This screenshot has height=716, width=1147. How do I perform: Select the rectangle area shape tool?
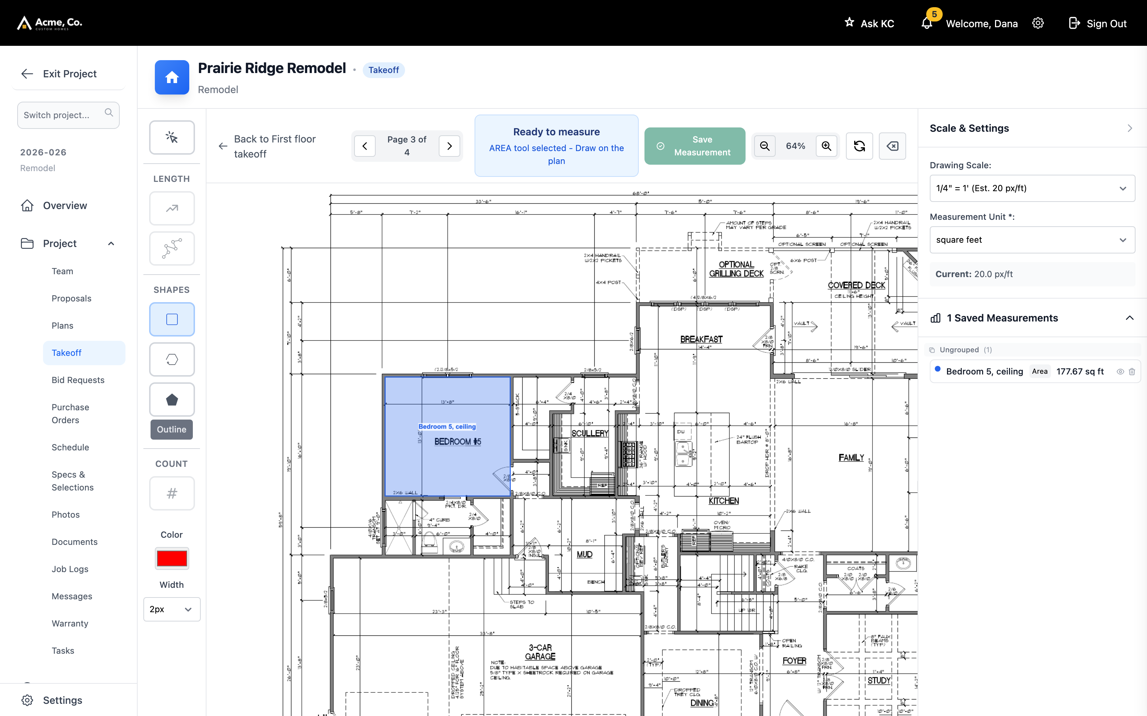[172, 320]
